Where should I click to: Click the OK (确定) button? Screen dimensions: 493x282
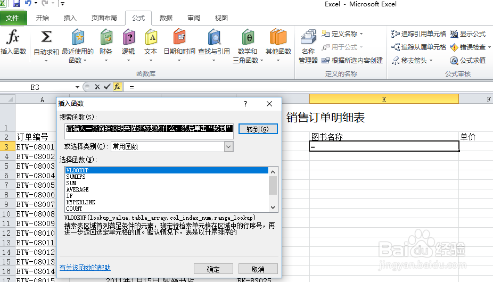click(x=213, y=269)
